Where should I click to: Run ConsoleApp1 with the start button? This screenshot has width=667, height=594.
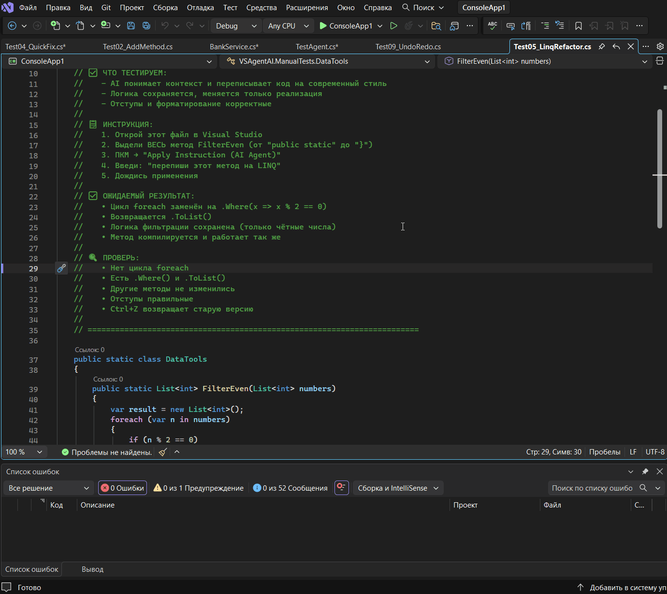pyautogui.click(x=346, y=26)
